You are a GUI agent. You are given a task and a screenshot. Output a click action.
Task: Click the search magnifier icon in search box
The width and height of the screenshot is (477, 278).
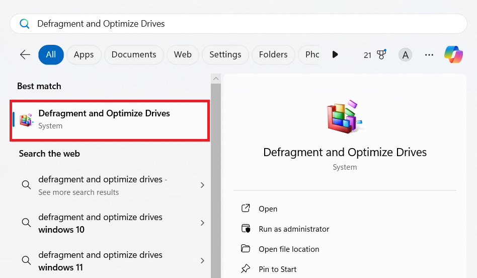point(24,24)
